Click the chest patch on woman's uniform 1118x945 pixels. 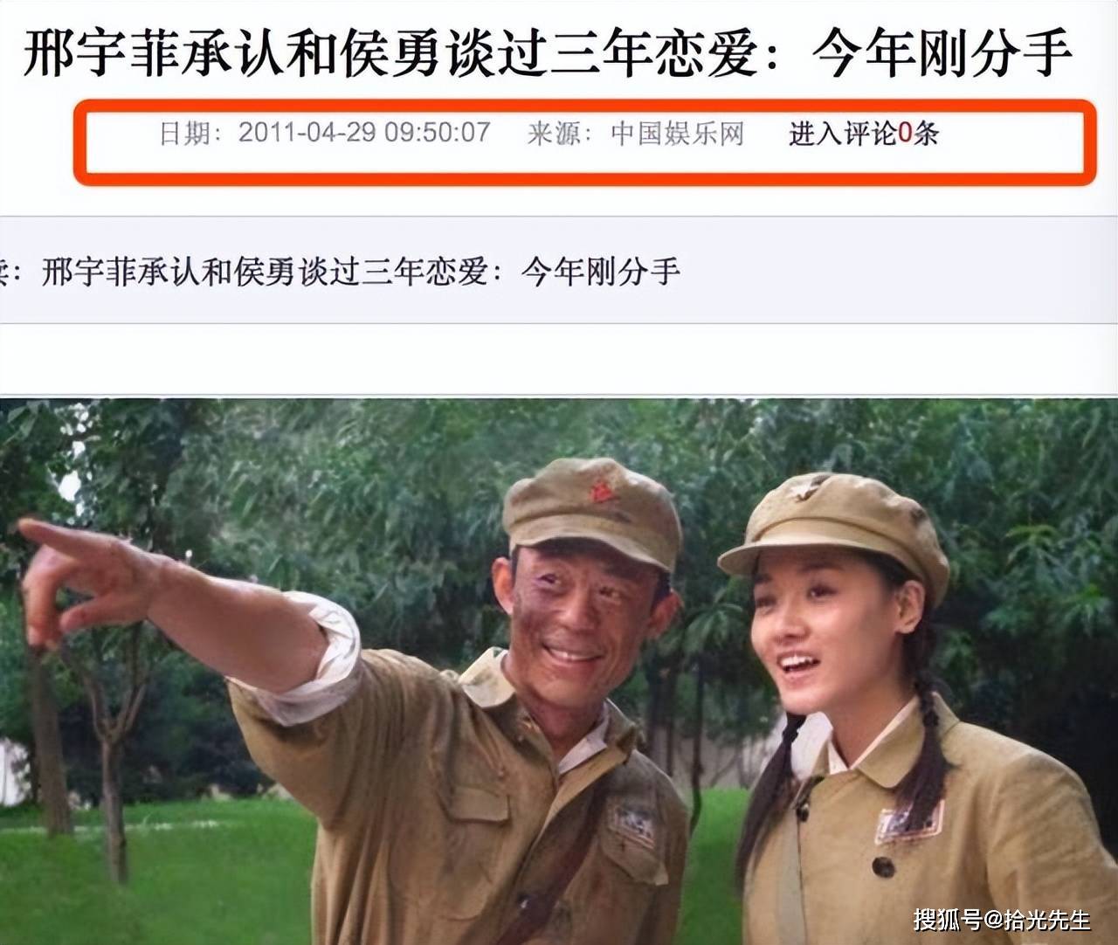pyautogui.click(x=910, y=821)
